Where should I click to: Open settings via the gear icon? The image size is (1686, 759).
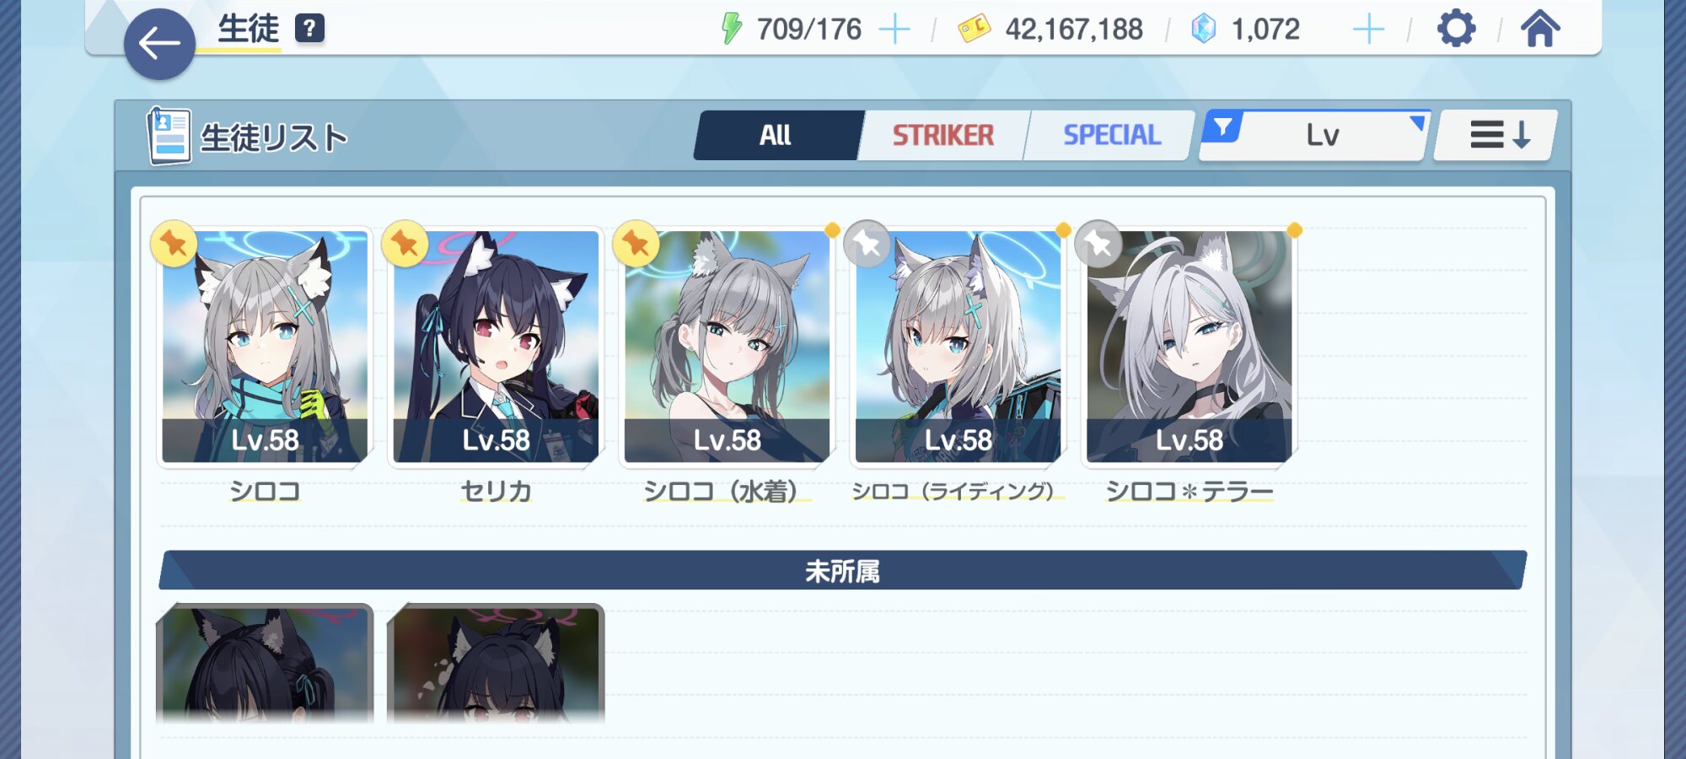pos(1456,29)
